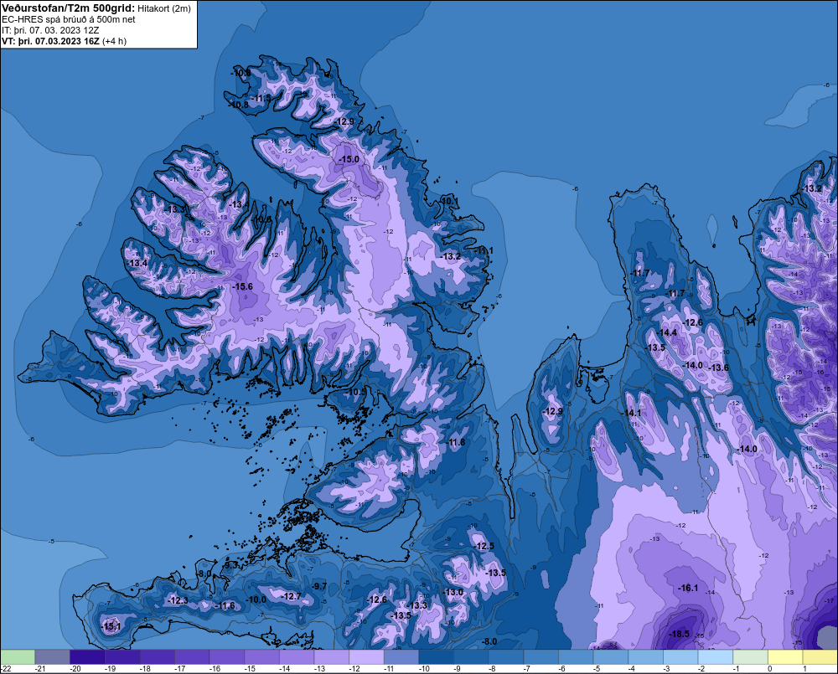Click the legend color swatch labeled -20
838x674 pixels.
point(87,656)
